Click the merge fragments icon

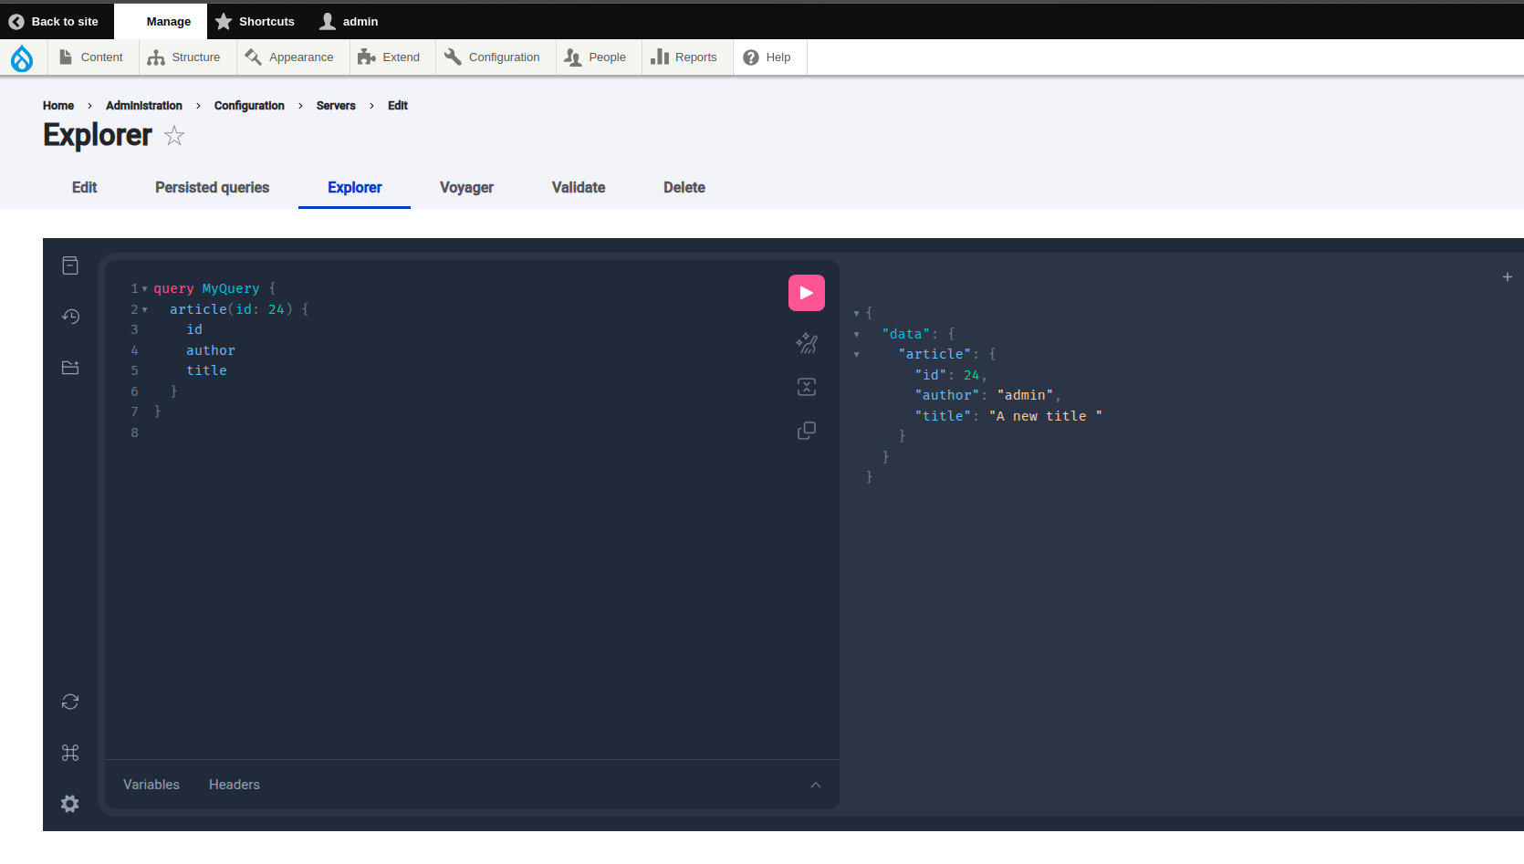tap(807, 387)
